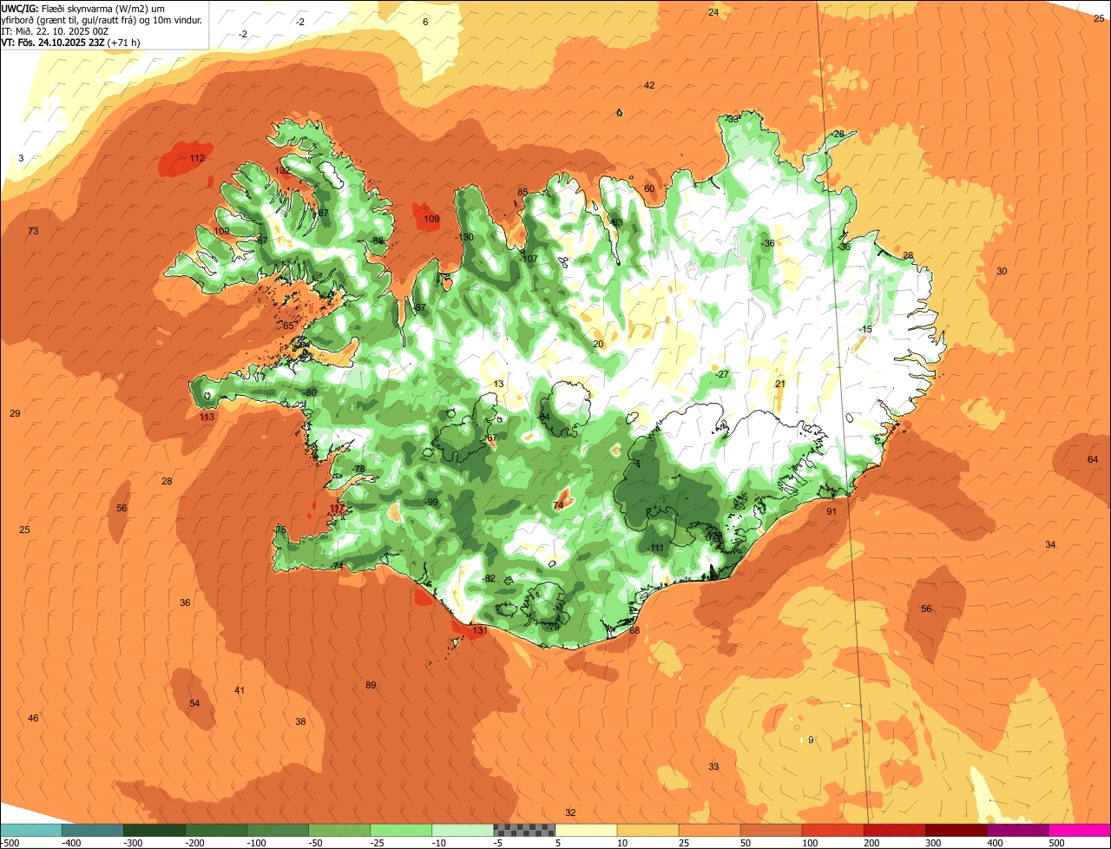1111x849 pixels.
Task: Click the '-111' value over the glacier area
Action: coord(654,548)
